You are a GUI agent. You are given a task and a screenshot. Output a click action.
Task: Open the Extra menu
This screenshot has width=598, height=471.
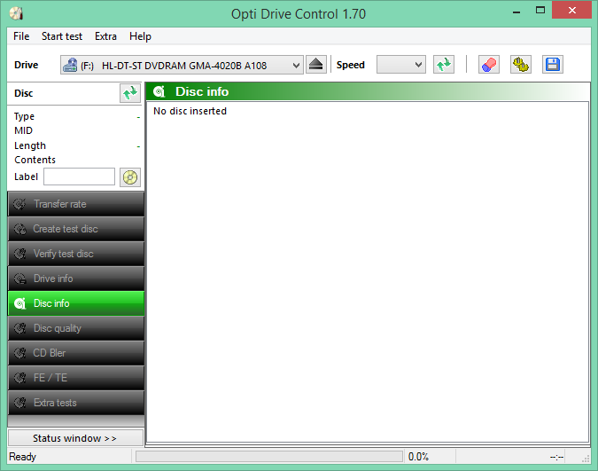(x=105, y=36)
